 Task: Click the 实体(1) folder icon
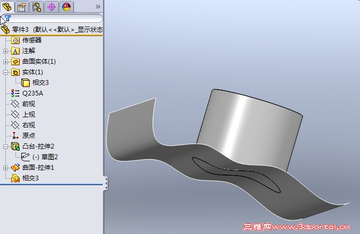(x=15, y=72)
